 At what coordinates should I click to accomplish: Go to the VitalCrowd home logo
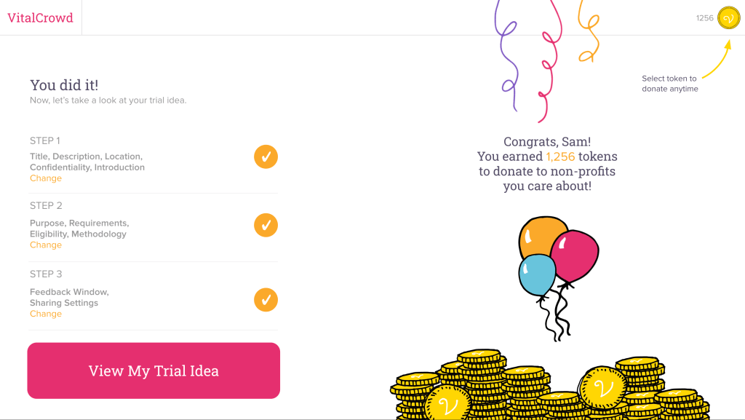[x=41, y=18]
